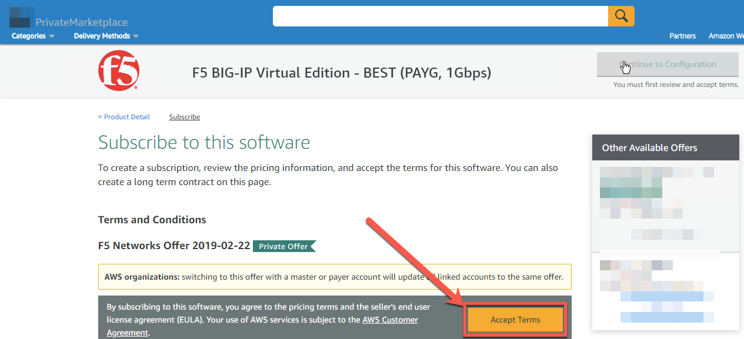
Task: Open the Amazon Web Services link
Action: tap(726, 36)
